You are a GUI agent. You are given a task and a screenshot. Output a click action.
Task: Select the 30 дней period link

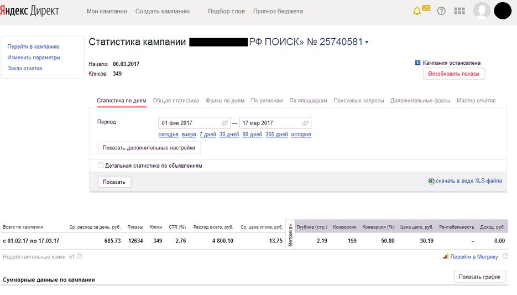(229, 134)
